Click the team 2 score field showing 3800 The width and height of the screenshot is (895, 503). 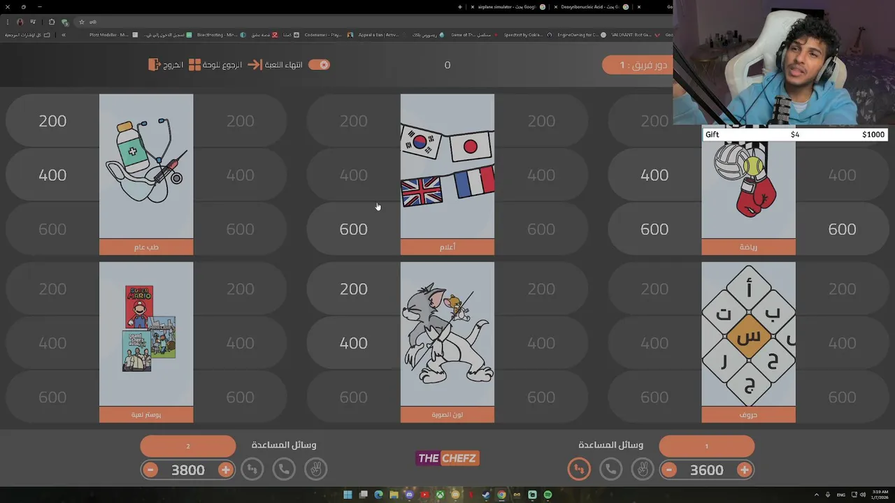tap(188, 470)
